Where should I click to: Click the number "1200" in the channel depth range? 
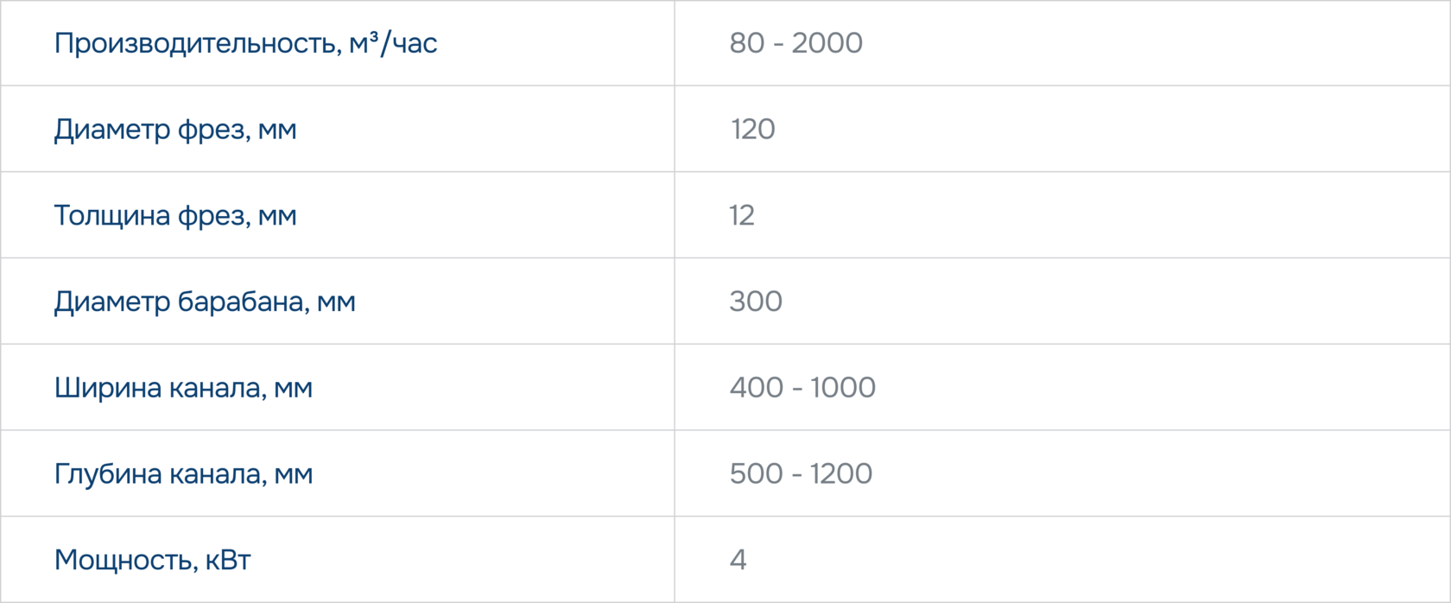(840, 474)
